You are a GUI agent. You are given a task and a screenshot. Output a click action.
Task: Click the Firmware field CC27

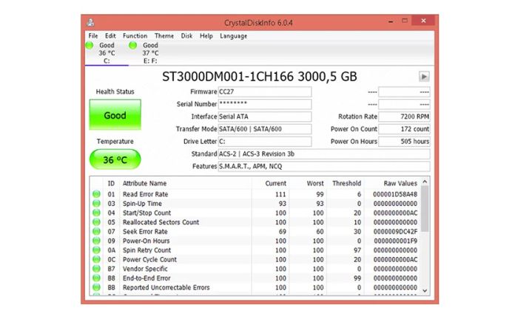265,92
